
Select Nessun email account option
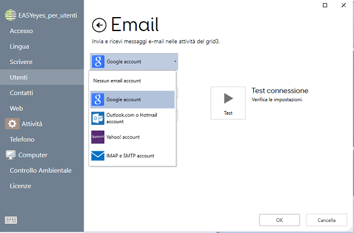(132, 81)
